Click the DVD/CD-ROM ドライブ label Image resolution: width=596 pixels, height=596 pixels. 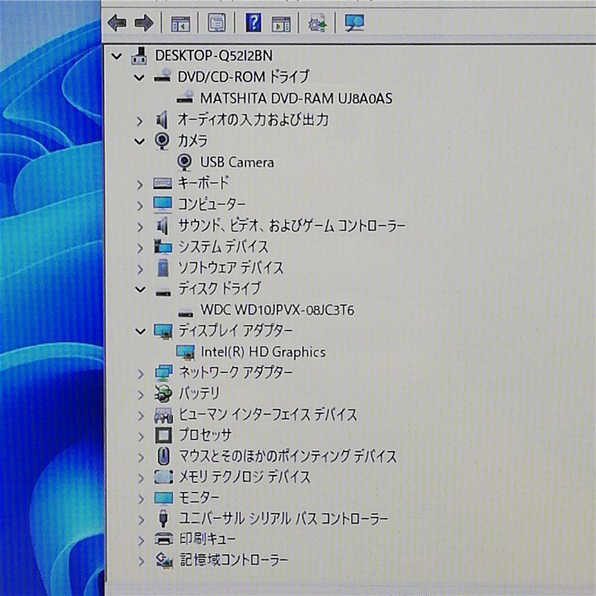[x=243, y=77]
